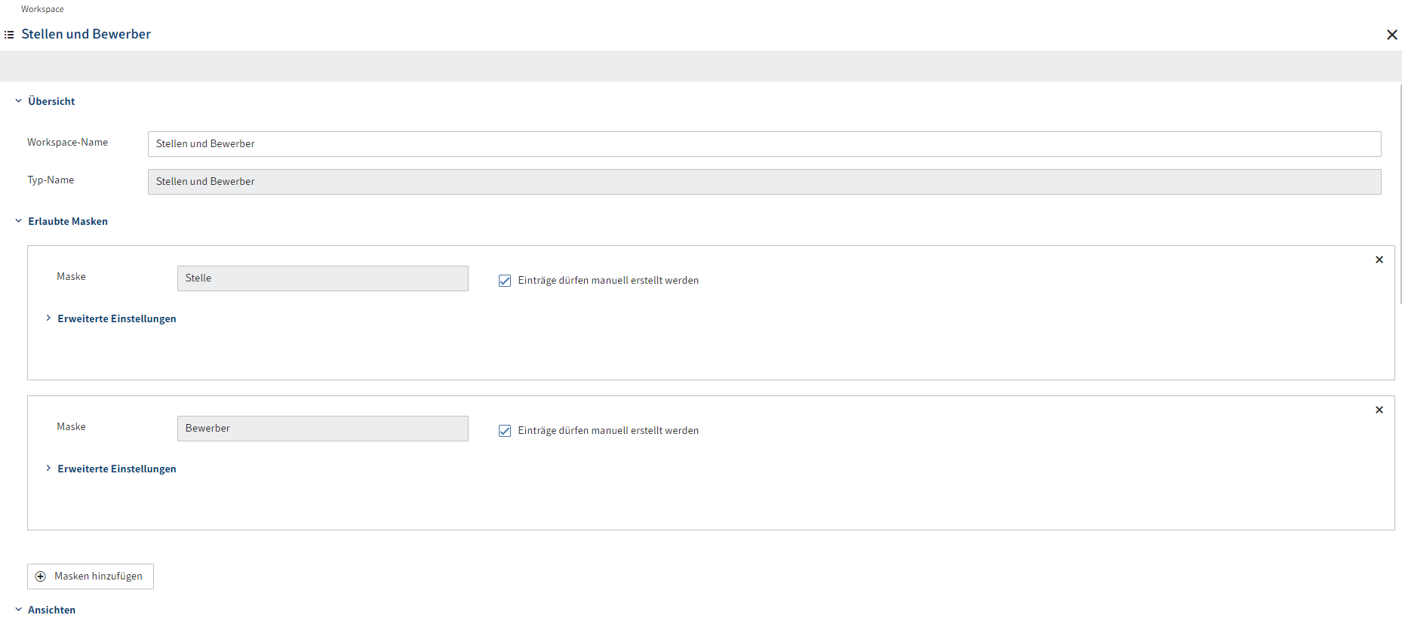Image resolution: width=1402 pixels, height=621 pixels.
Task: Collapse the Erlaubte Masken section
Action: (18, 221)
